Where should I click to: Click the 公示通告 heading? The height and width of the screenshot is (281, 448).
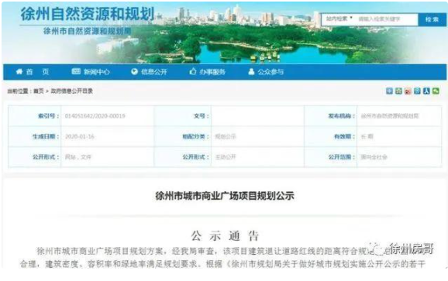click(225, 236)
